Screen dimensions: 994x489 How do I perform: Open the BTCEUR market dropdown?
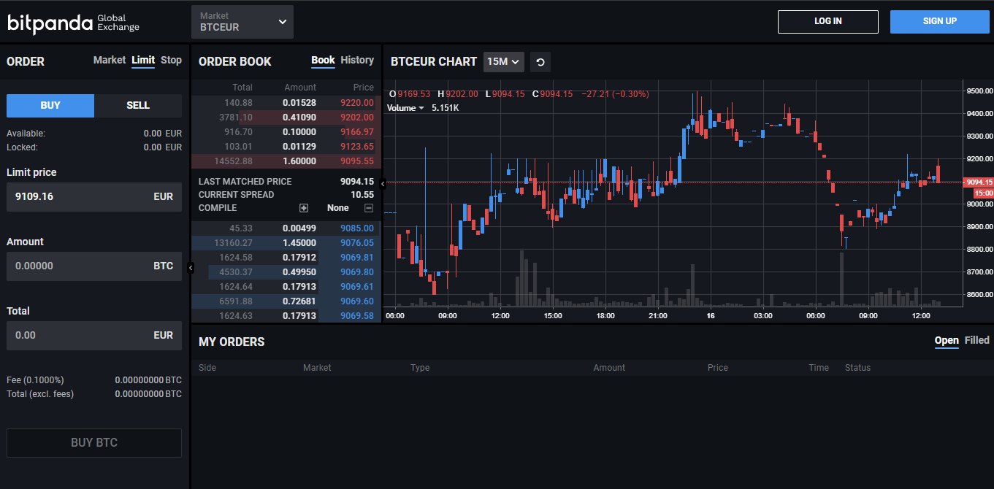point(242,22)
